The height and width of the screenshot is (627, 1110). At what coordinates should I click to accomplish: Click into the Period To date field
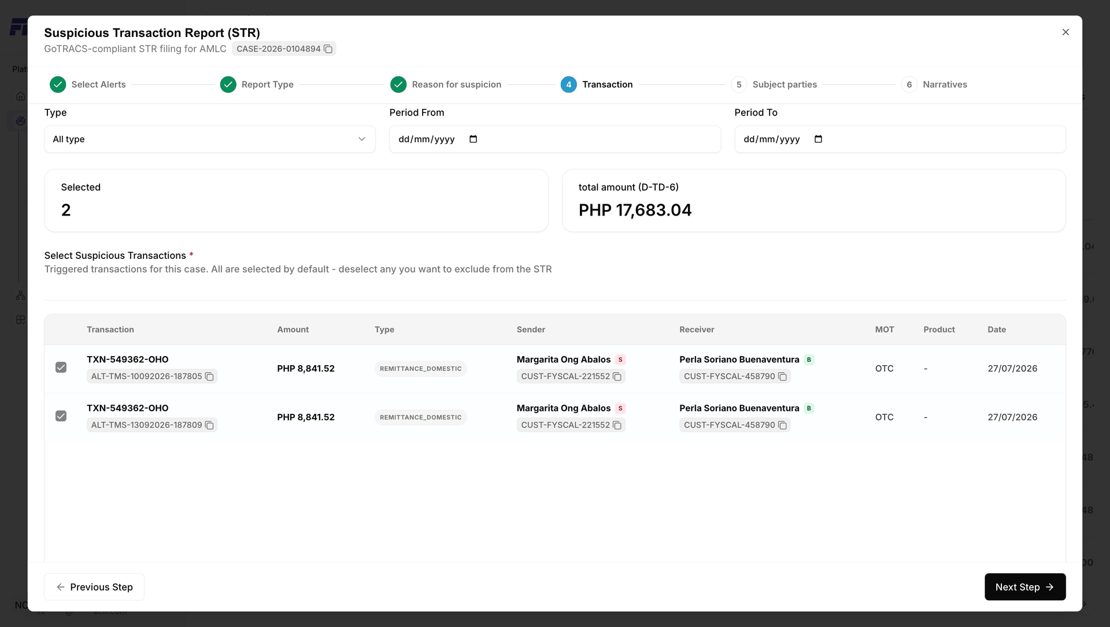[900, 139]
